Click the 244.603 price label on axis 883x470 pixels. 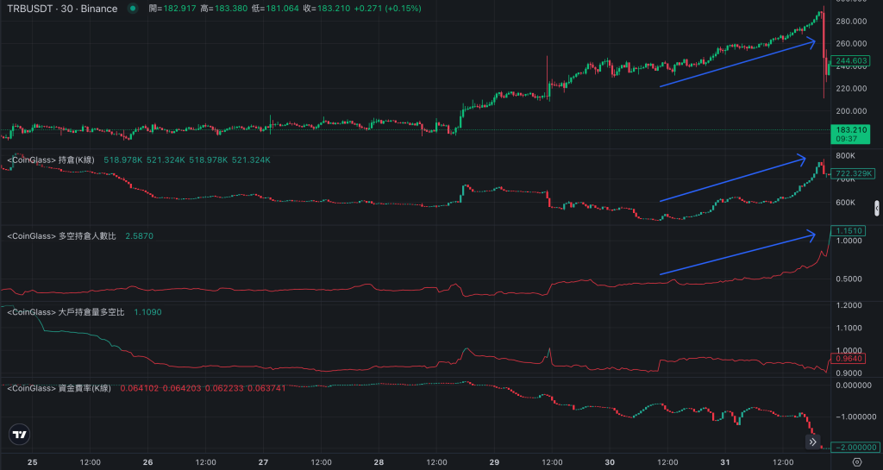(x=852, y=61)
